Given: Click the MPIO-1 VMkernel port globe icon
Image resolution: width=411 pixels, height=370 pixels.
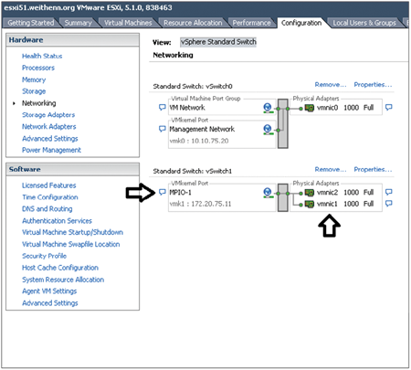Looking at the screenshot, I should click(x=268, y=193).
